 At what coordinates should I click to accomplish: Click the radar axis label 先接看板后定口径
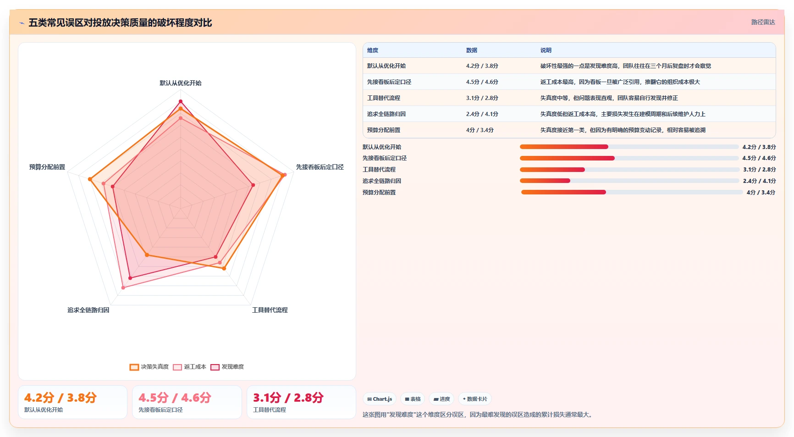(x=320, y=167)
